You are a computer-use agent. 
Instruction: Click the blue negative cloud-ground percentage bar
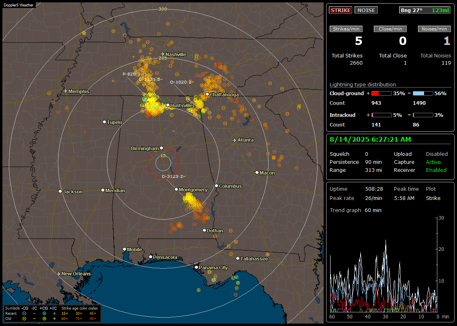tap(423, 94)
